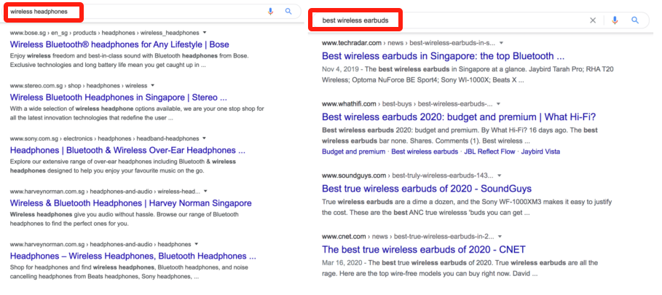This screenshot has height=295, width=662.
Task: Clear the best wireless earbuds search with X
Action: pyautogui.click(x=593, y=20)
